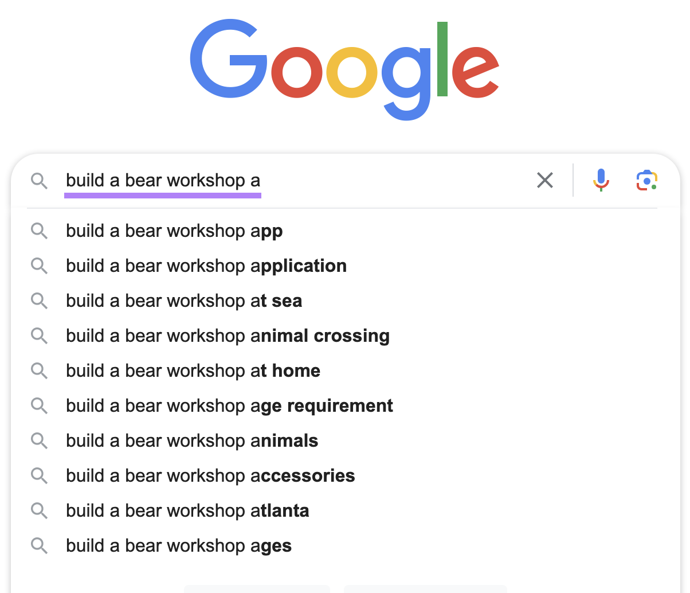The width and height of the screenshot is (690, 593).
Task: Click the search icon next to 'animal crossing' suggestion
Action: [40, 335]
